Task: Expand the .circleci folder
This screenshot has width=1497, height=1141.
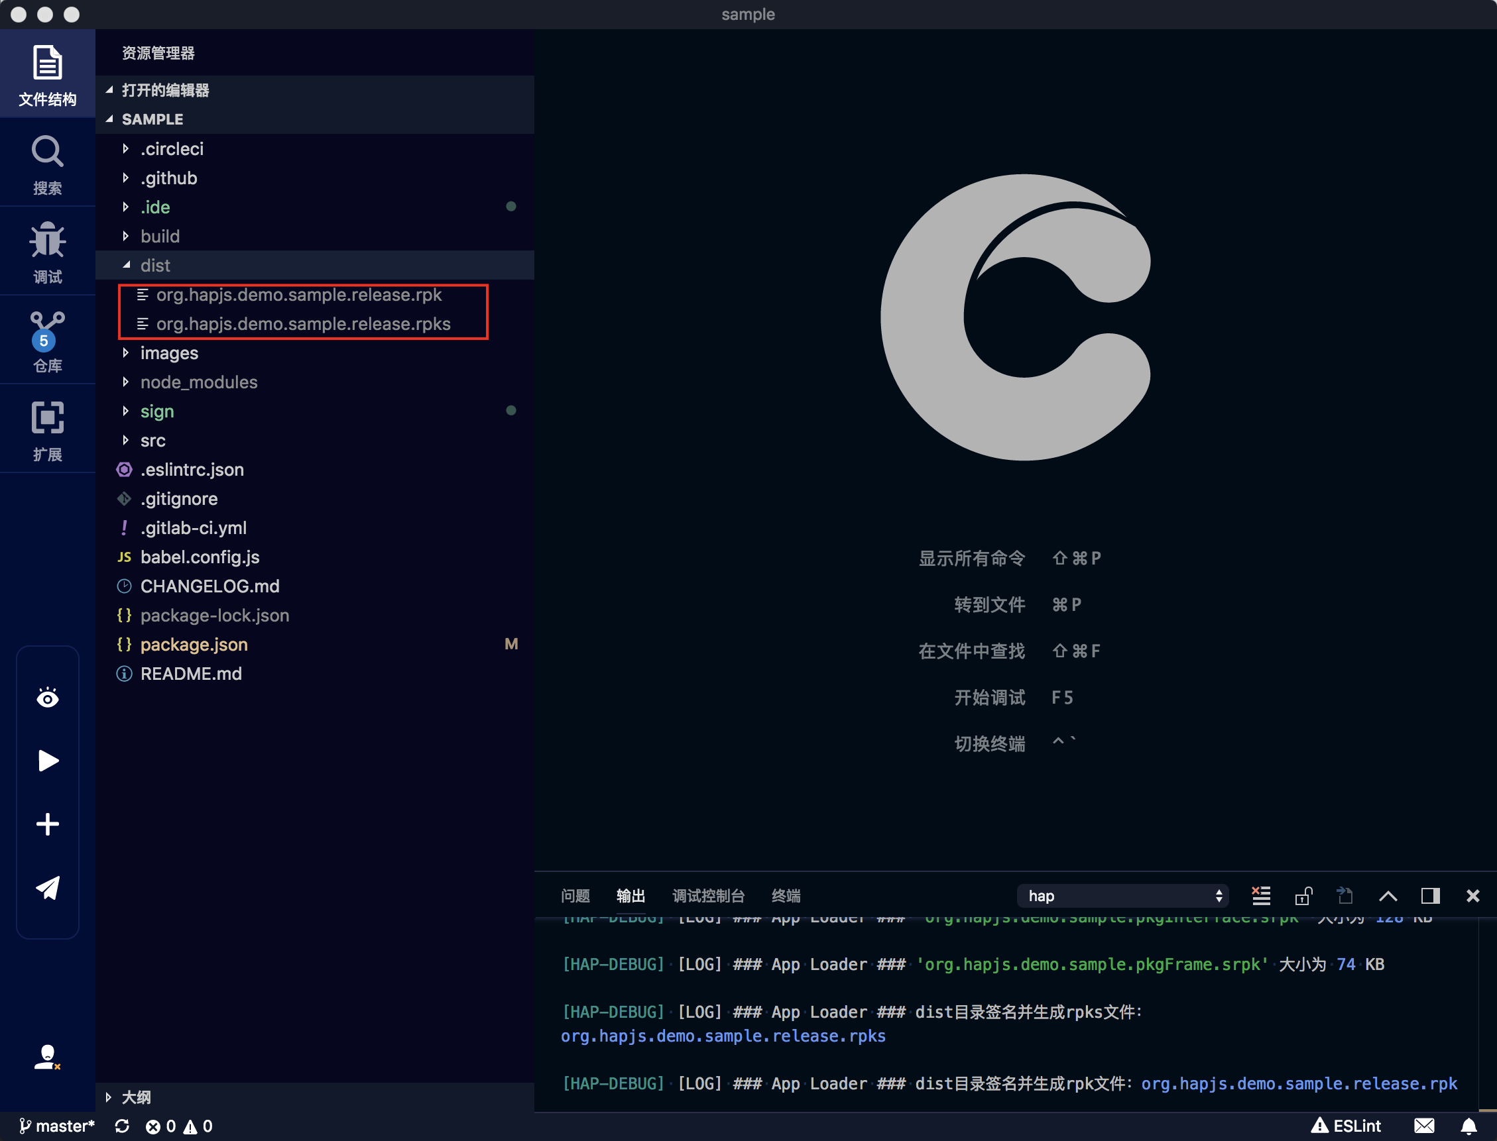Action: pyautogui.click(x=315, y=148)
